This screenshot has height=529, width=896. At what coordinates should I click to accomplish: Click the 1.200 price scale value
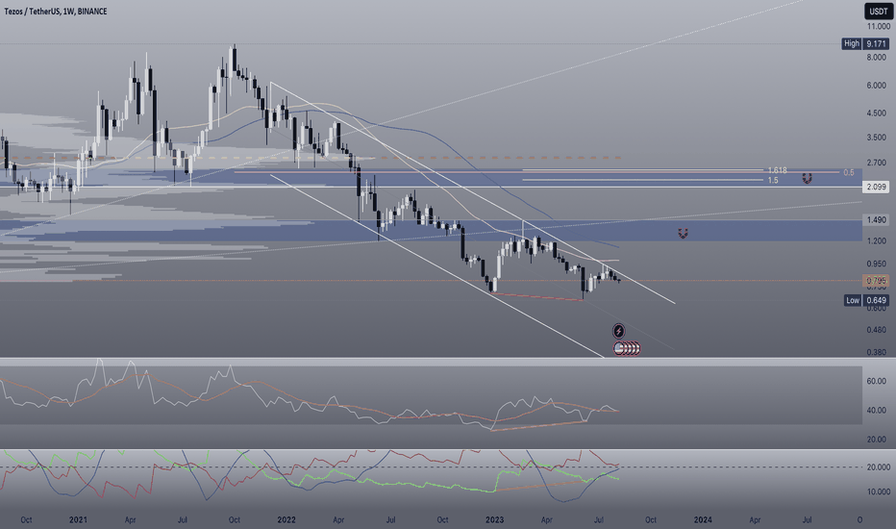pyautogui.click(x=876, y=240)
